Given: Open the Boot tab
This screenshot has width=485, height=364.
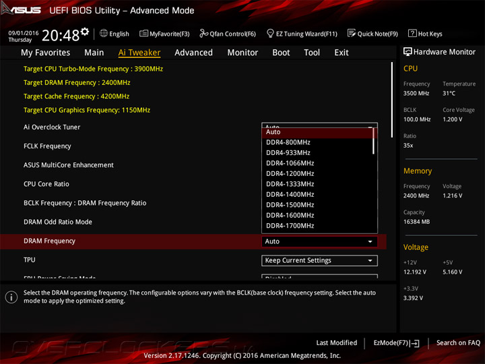Looking at the screenshot, I should (x=281, y=53).
